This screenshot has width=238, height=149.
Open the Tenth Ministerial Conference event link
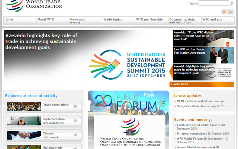(201, 127)
